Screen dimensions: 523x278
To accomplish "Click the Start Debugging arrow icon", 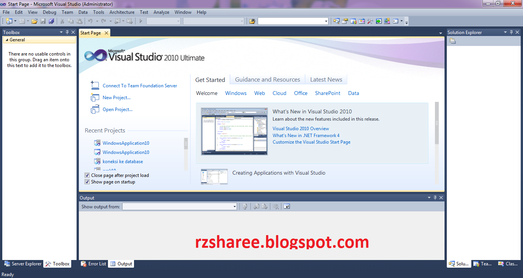I will 141,21.
